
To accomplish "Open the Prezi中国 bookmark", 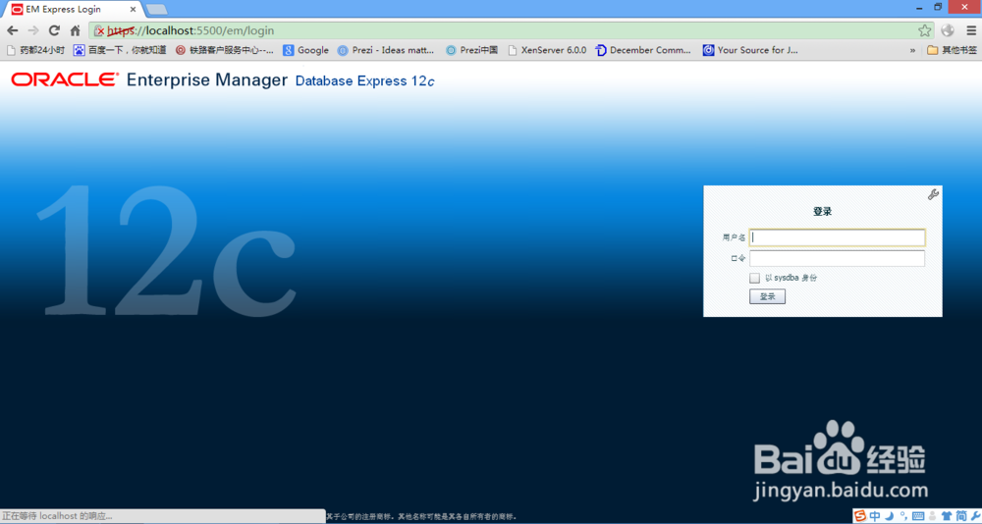I will click(471, 50).
